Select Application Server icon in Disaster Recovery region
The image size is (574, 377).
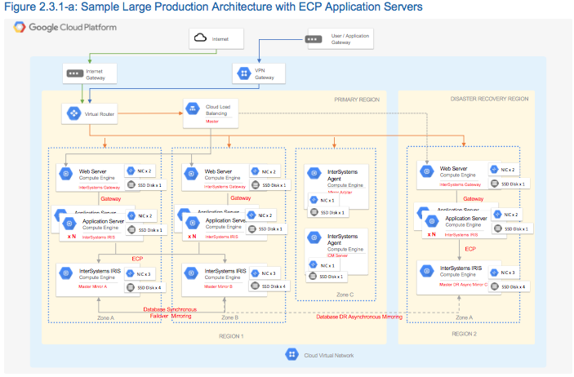(432, 220)
